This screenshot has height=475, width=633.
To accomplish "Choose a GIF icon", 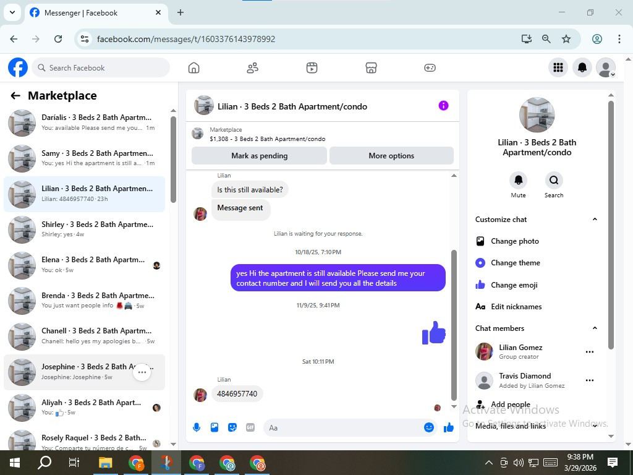I will pos(250,427).
